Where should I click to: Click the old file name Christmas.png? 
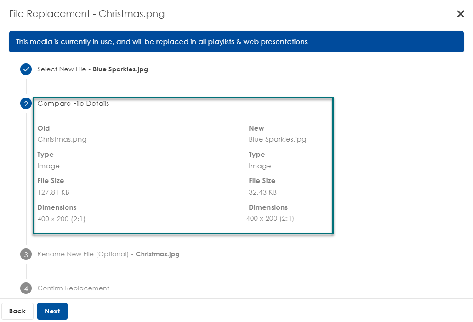coord(62,139)
